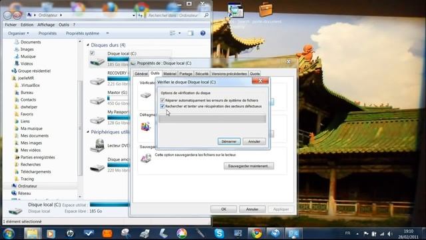
Task: Select Groupe résidentiel in sidebar
Action: click(34, 71)
